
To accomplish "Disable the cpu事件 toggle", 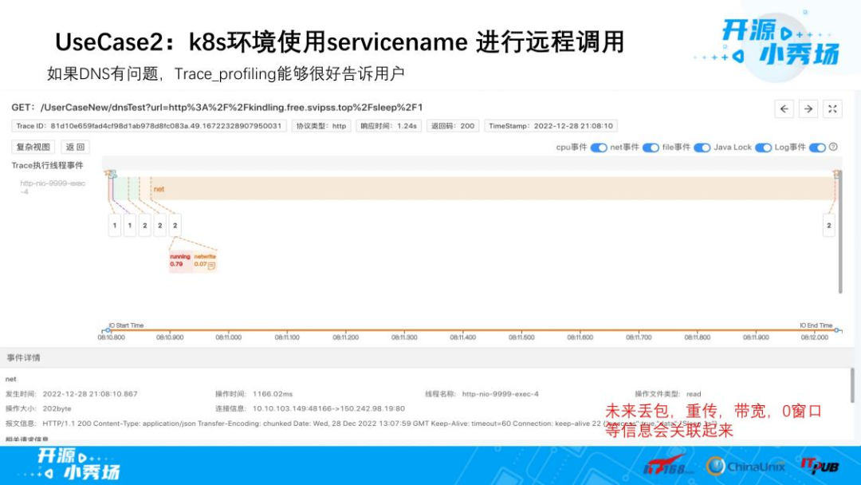I will [599, 148].
